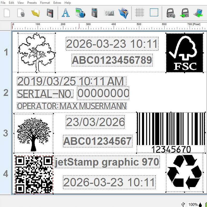Select the 2019/03/25 10:11 AM field
The height and width of the screenshot is (207, 207).
coord(72,81)
